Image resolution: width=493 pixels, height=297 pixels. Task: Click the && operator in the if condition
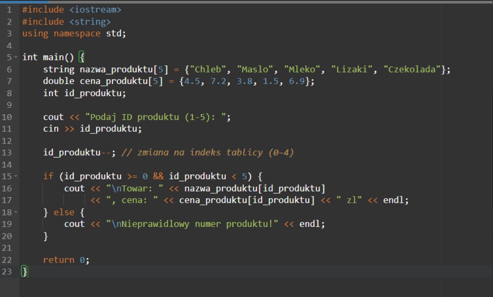click(x=158, y=177)
